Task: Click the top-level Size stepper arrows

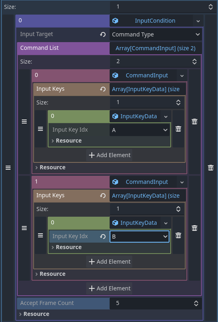Action: [x=211, y=7]
